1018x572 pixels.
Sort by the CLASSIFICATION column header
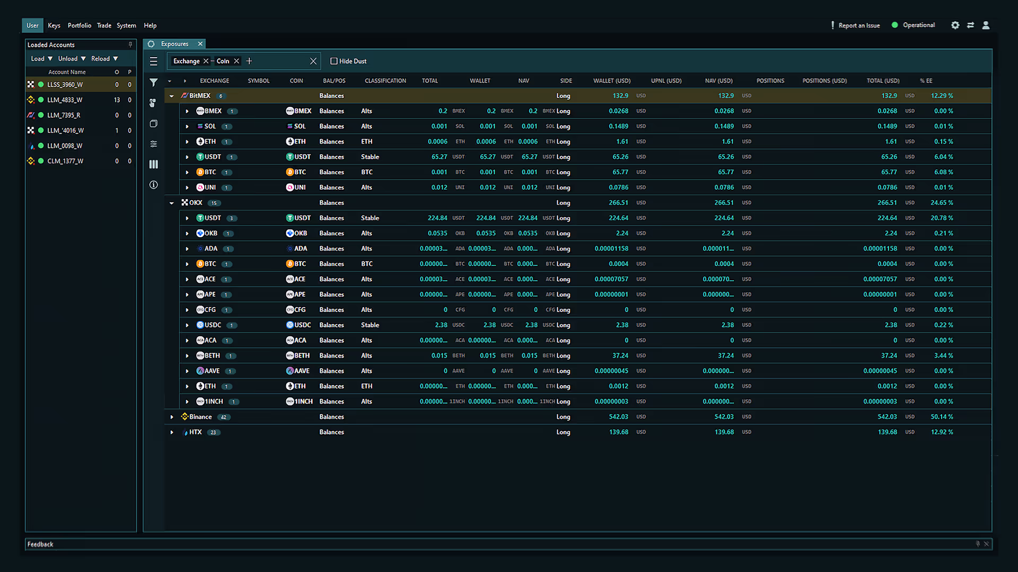point(385,81)
